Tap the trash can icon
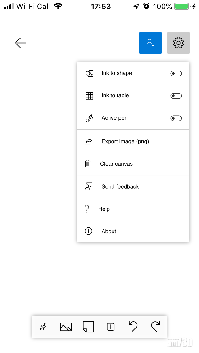Viewport: 199px width, 353px height. tap(88, 164)
